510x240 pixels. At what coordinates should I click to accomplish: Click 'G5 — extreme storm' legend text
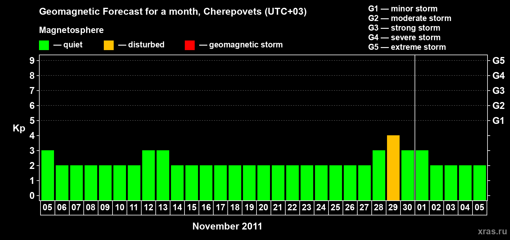tap(407, 47)
